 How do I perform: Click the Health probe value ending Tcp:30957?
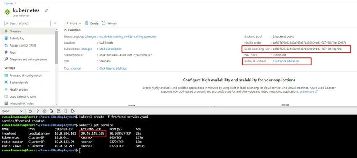click(x=309, y=42)
